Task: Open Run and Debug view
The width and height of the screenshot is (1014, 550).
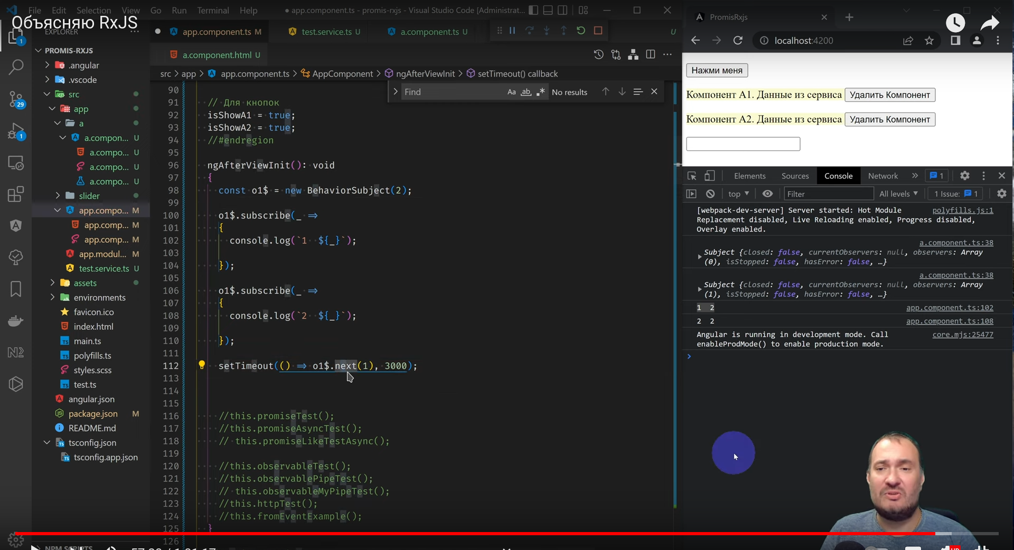Action: pos(16,131)
